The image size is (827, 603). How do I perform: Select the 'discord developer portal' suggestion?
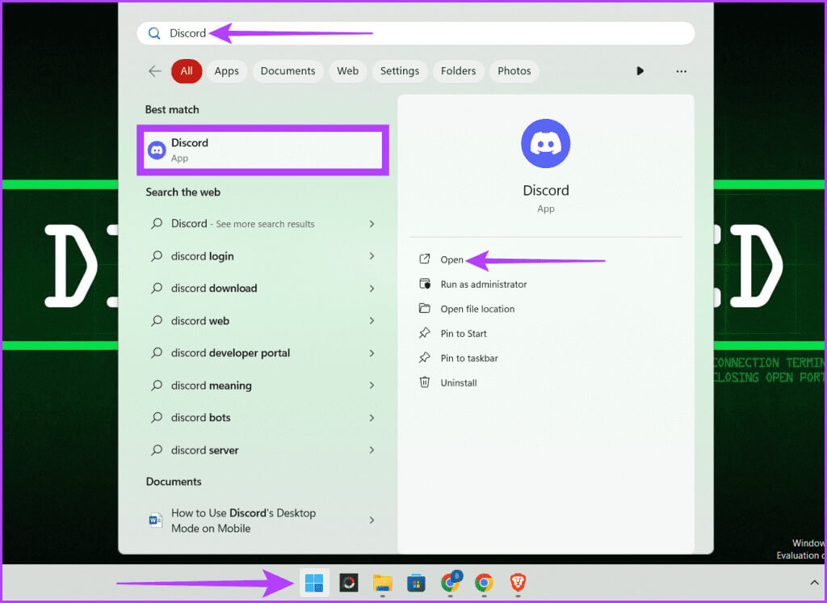click(x=262, y=353)
